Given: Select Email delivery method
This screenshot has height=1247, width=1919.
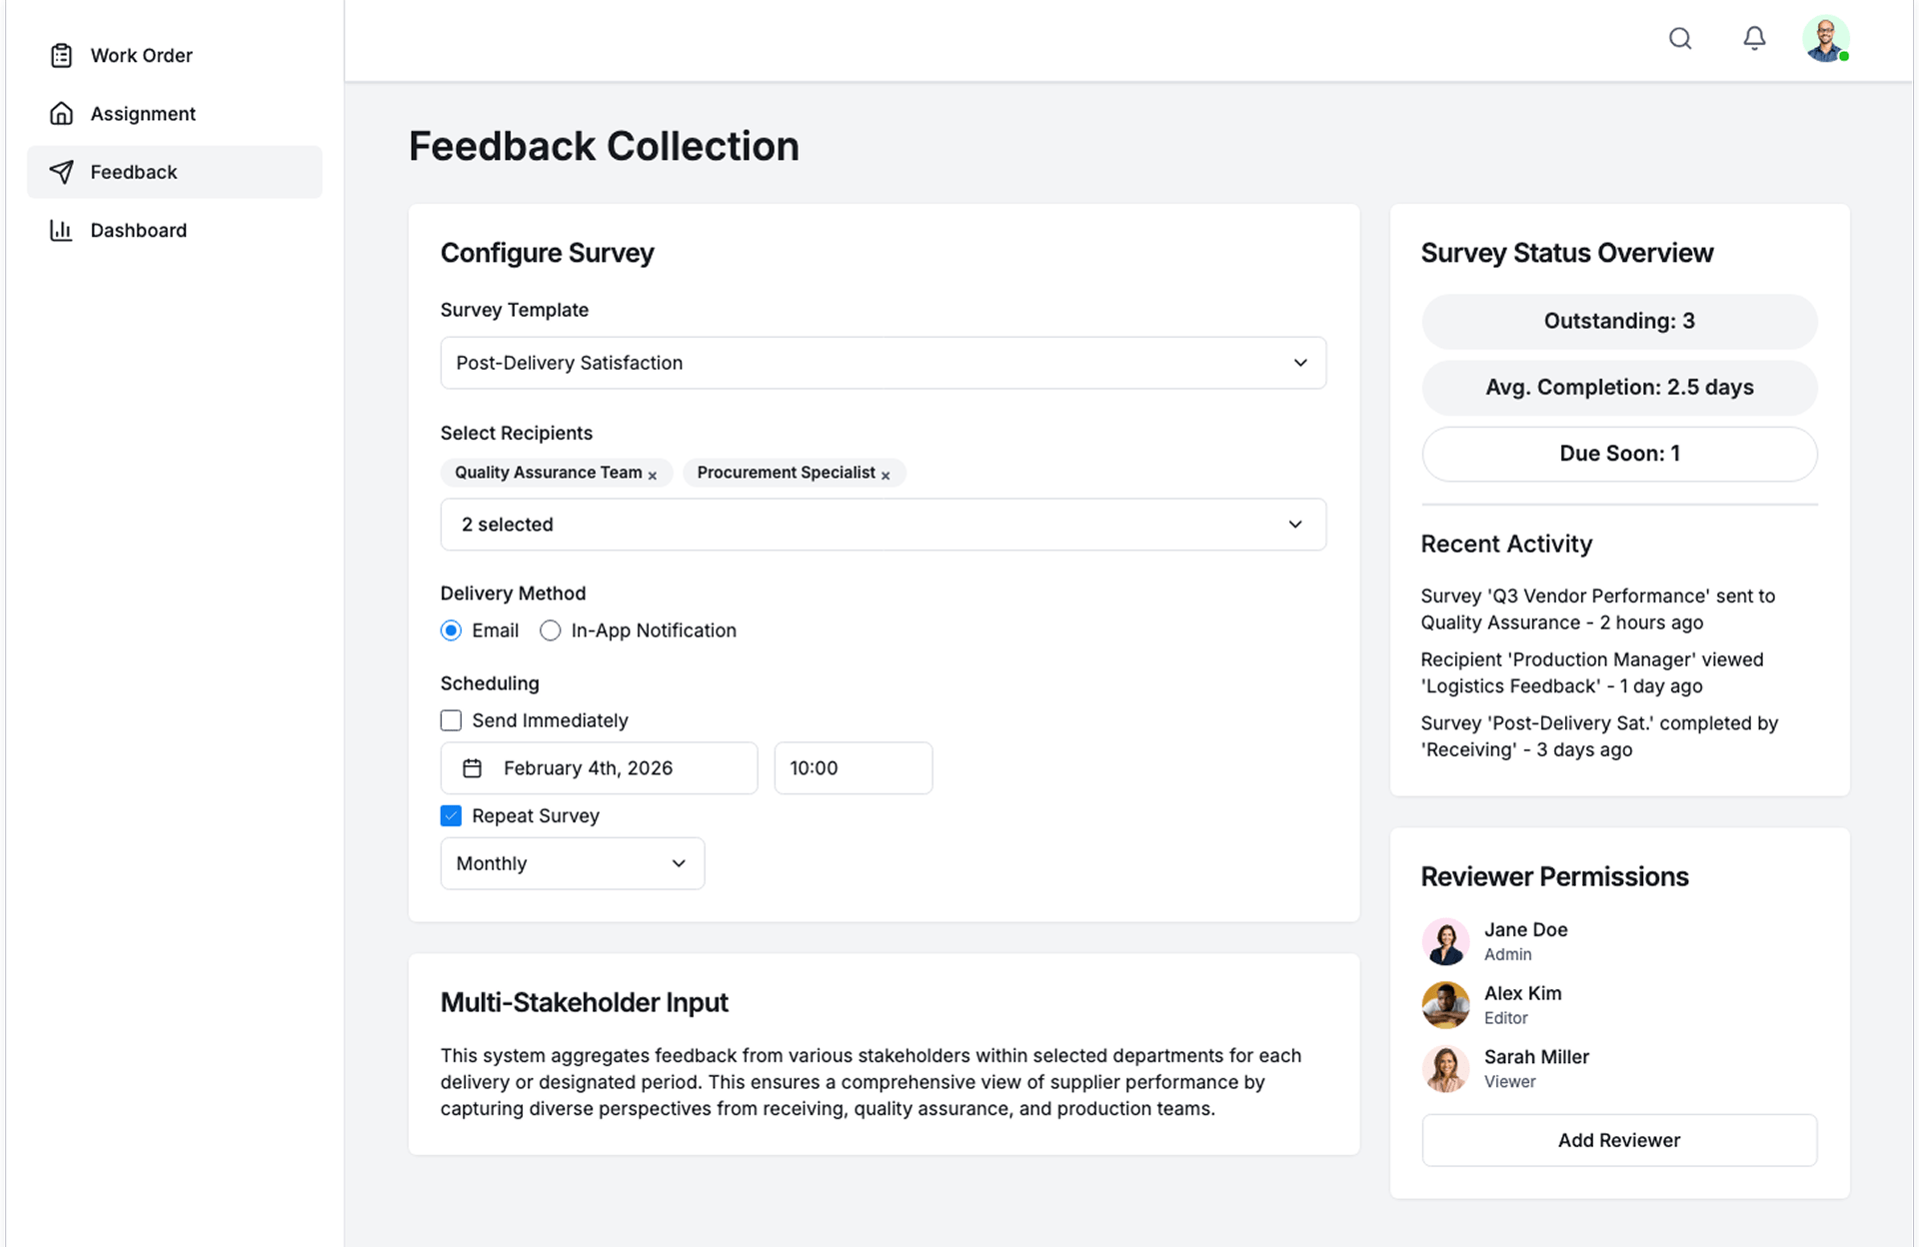Looking at the screenshot, I should 452,630.
